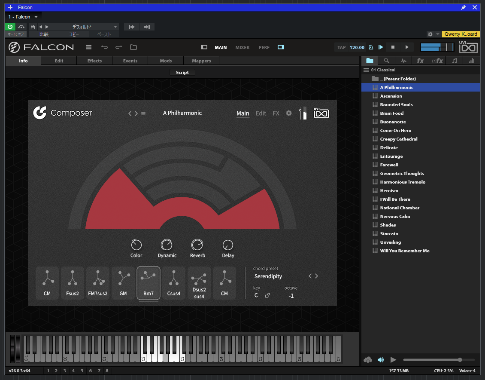This screenshot has width=485, height=380.
Task: Adjust the Reverb knob
Action: (197, 245)
